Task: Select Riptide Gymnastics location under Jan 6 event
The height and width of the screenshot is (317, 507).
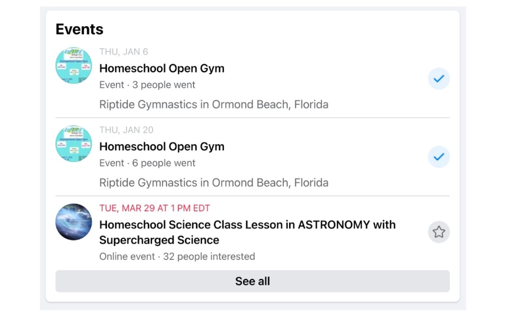Action: click(214, 104)
